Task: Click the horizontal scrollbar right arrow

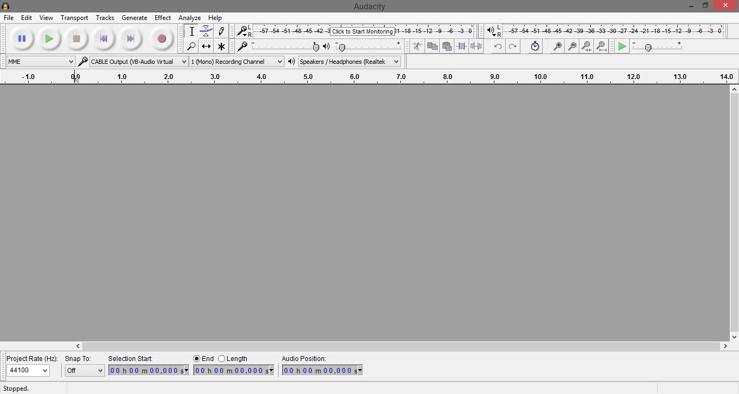Action: [x=725, y=346]
